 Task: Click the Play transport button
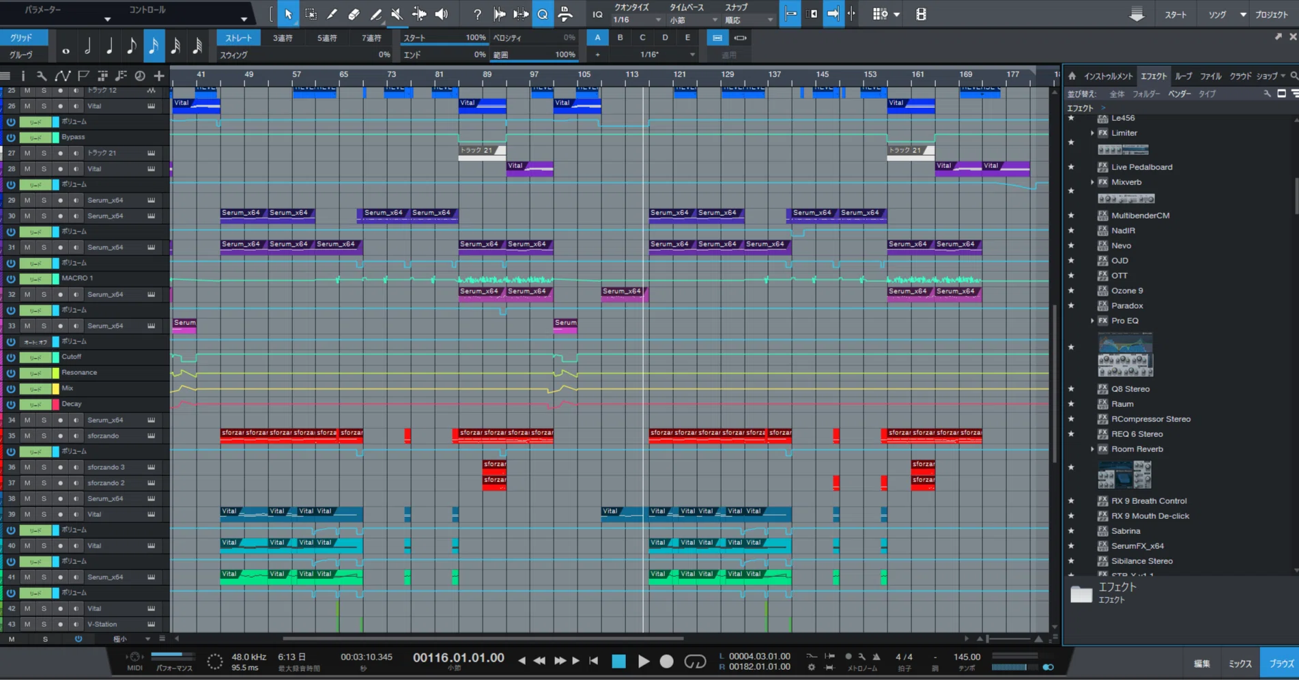pos(644,662)
